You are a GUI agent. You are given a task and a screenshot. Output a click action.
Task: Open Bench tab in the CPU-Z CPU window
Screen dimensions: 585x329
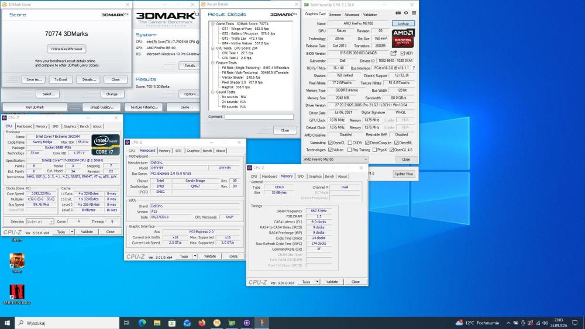(x=84, y=126)
